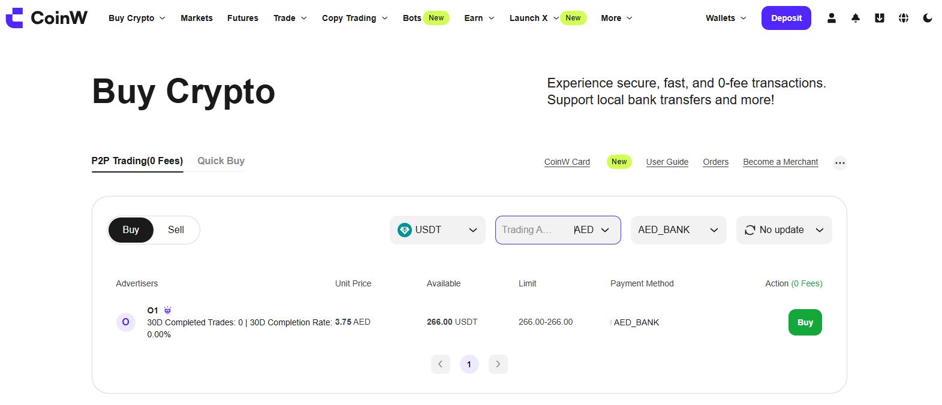Open the language globe icon
The image size is (942, 405).
tap(904, 18)
